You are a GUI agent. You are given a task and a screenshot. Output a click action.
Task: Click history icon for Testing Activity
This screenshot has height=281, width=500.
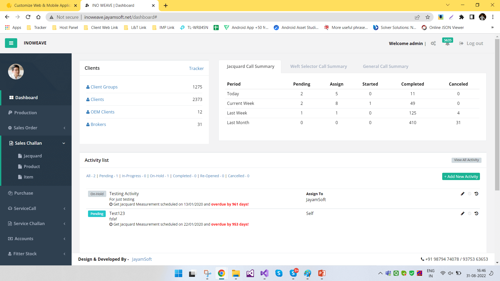tap(476, 194)
